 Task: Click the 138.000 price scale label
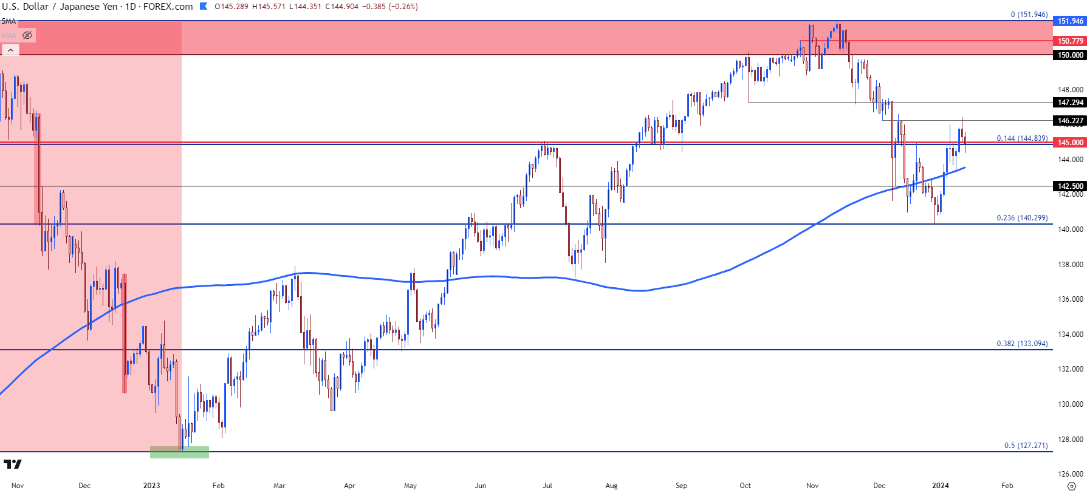1070,265
